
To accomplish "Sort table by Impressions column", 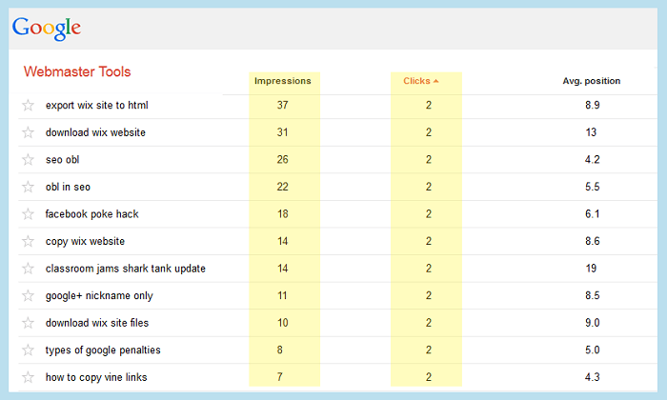I will click(283, 81).
